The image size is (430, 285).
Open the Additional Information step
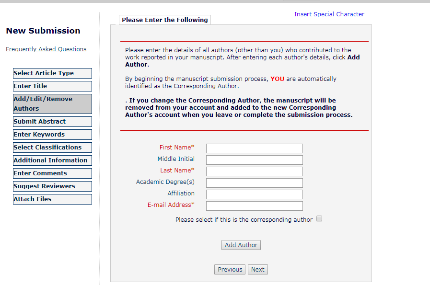[x=52, y=160]
